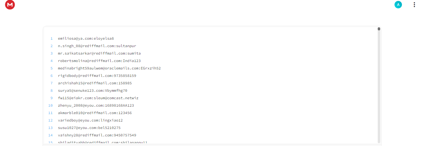The image size is (424, 146).
Task: Click line number 15 in the gutter
Action: [51, 143]
